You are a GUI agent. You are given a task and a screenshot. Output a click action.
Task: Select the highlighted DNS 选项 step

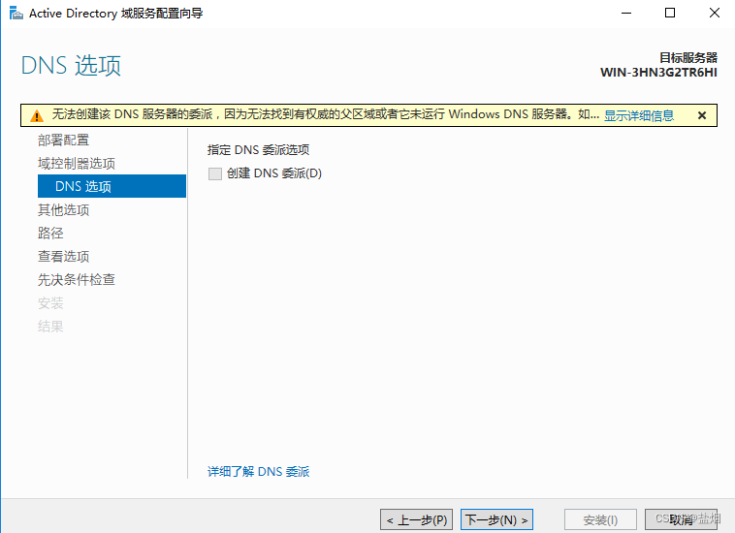click(112, 186)
